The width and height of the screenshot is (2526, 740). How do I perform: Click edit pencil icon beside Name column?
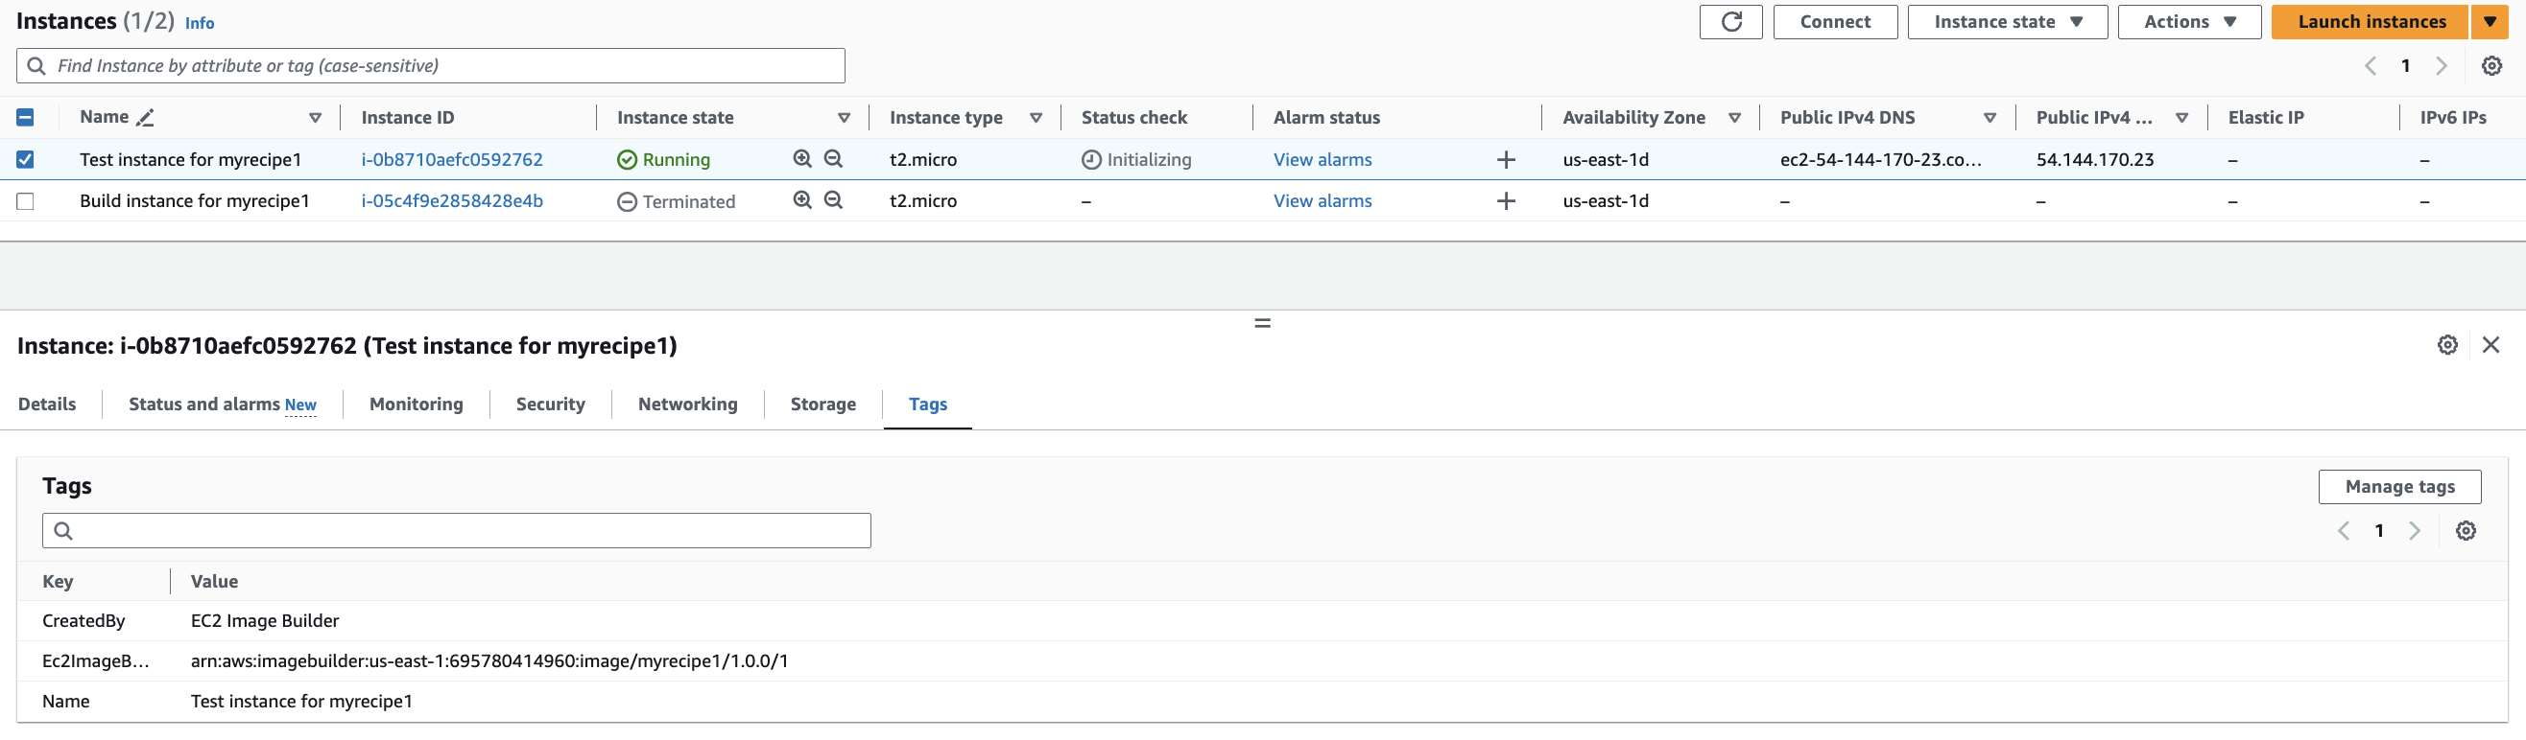pos(145,118)
